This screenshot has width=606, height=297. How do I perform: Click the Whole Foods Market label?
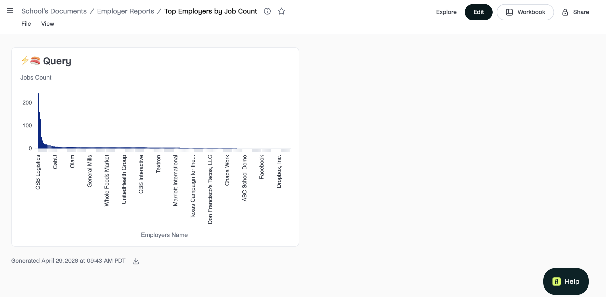107,181
